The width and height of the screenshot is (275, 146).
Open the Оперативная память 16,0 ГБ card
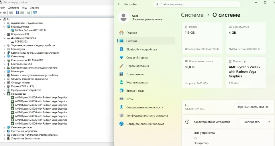202,72
